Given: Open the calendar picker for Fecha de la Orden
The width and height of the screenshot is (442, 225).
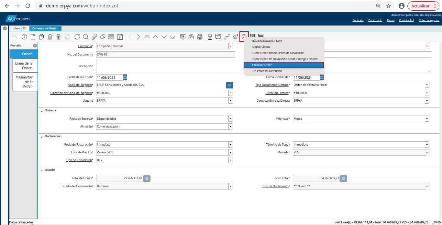Looking at the screenshot, I should [x=125, y=77].
